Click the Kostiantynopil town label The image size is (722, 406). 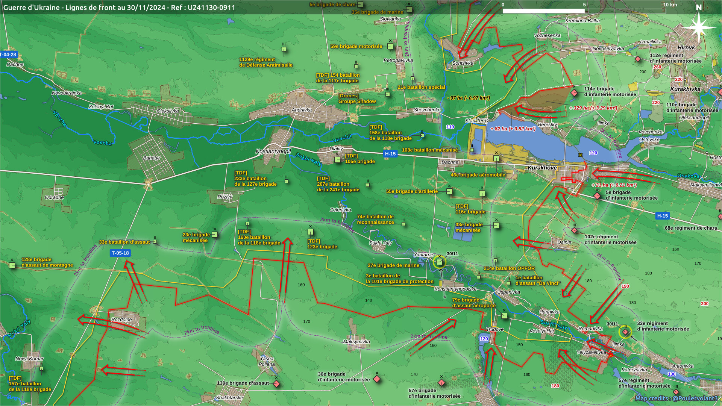273,151
